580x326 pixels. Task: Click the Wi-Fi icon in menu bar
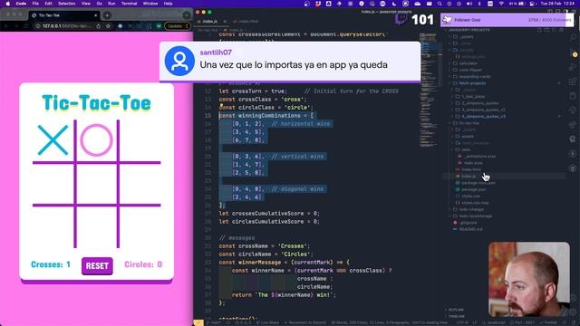(501, 4)
